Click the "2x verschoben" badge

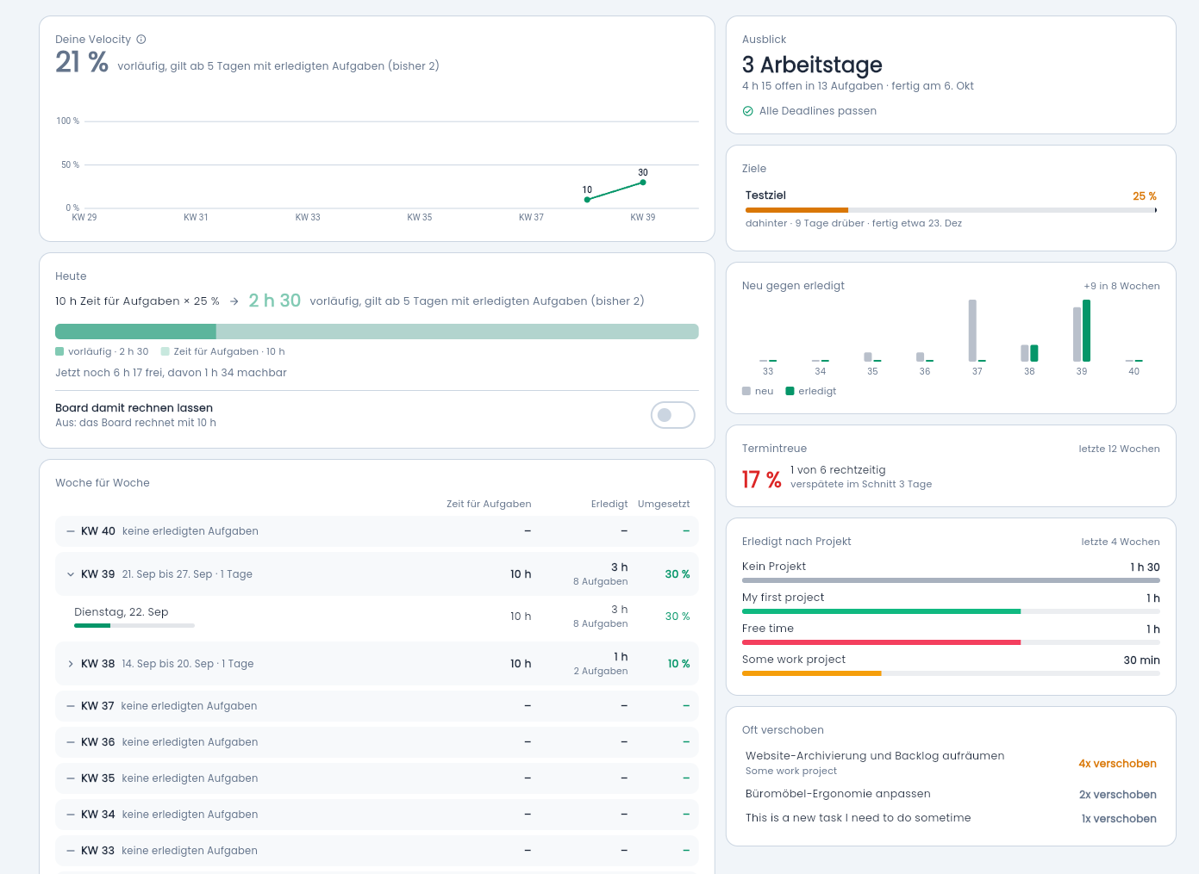click(1118, 795)
